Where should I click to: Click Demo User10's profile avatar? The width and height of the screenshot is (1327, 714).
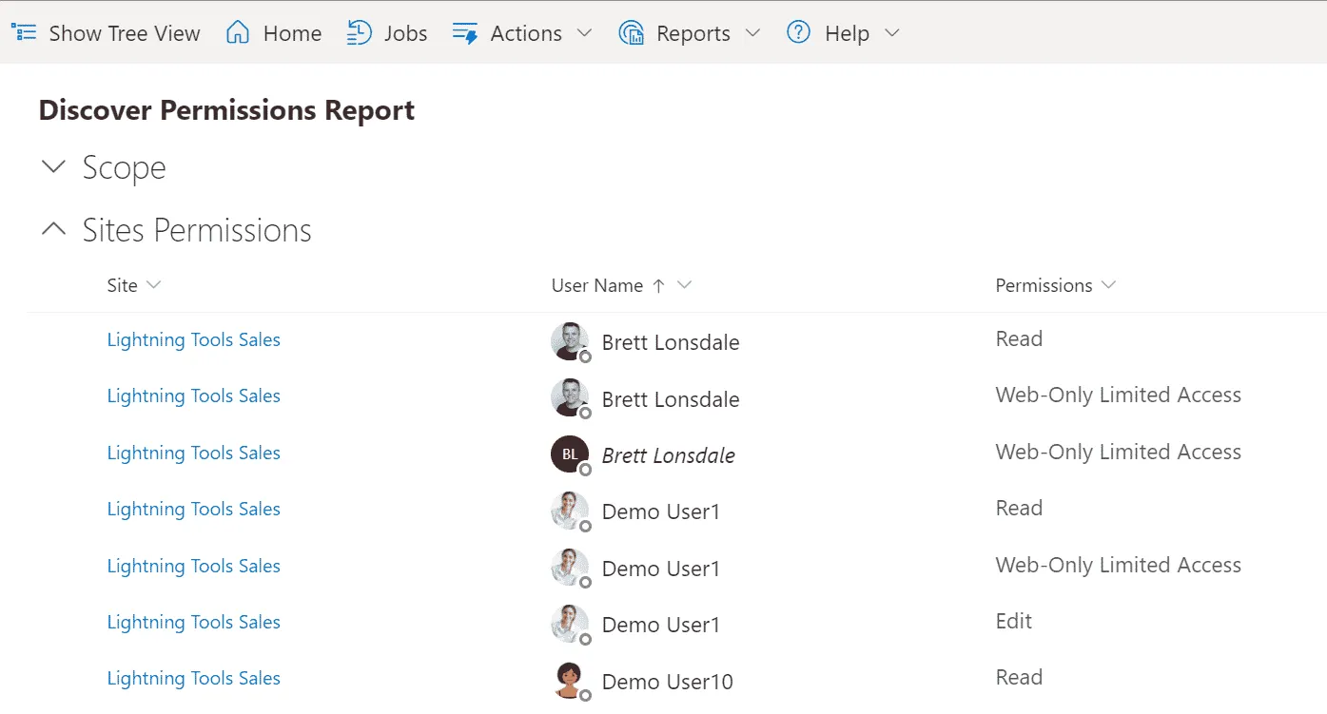(569, 681)
